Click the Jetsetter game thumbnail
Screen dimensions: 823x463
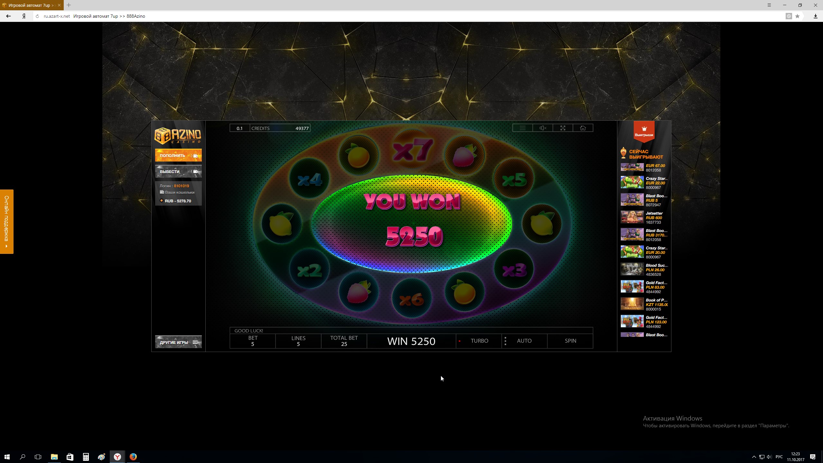632,217
